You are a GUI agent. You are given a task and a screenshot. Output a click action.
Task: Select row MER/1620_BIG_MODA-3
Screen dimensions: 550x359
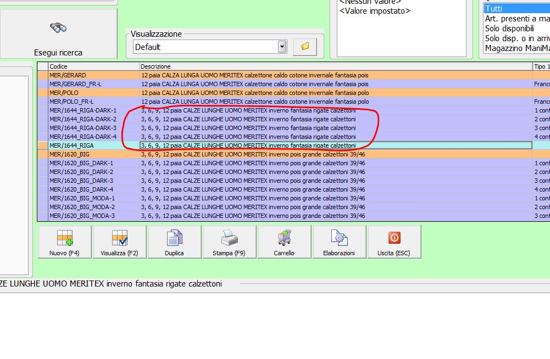(x=93, y=216)
